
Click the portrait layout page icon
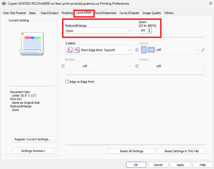pyautogui.click(x=144, y=50)
